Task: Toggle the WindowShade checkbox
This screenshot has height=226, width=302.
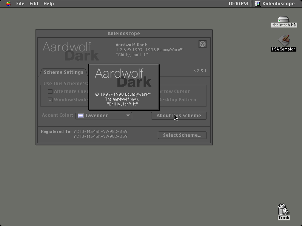Action: [x=50, y=100]
